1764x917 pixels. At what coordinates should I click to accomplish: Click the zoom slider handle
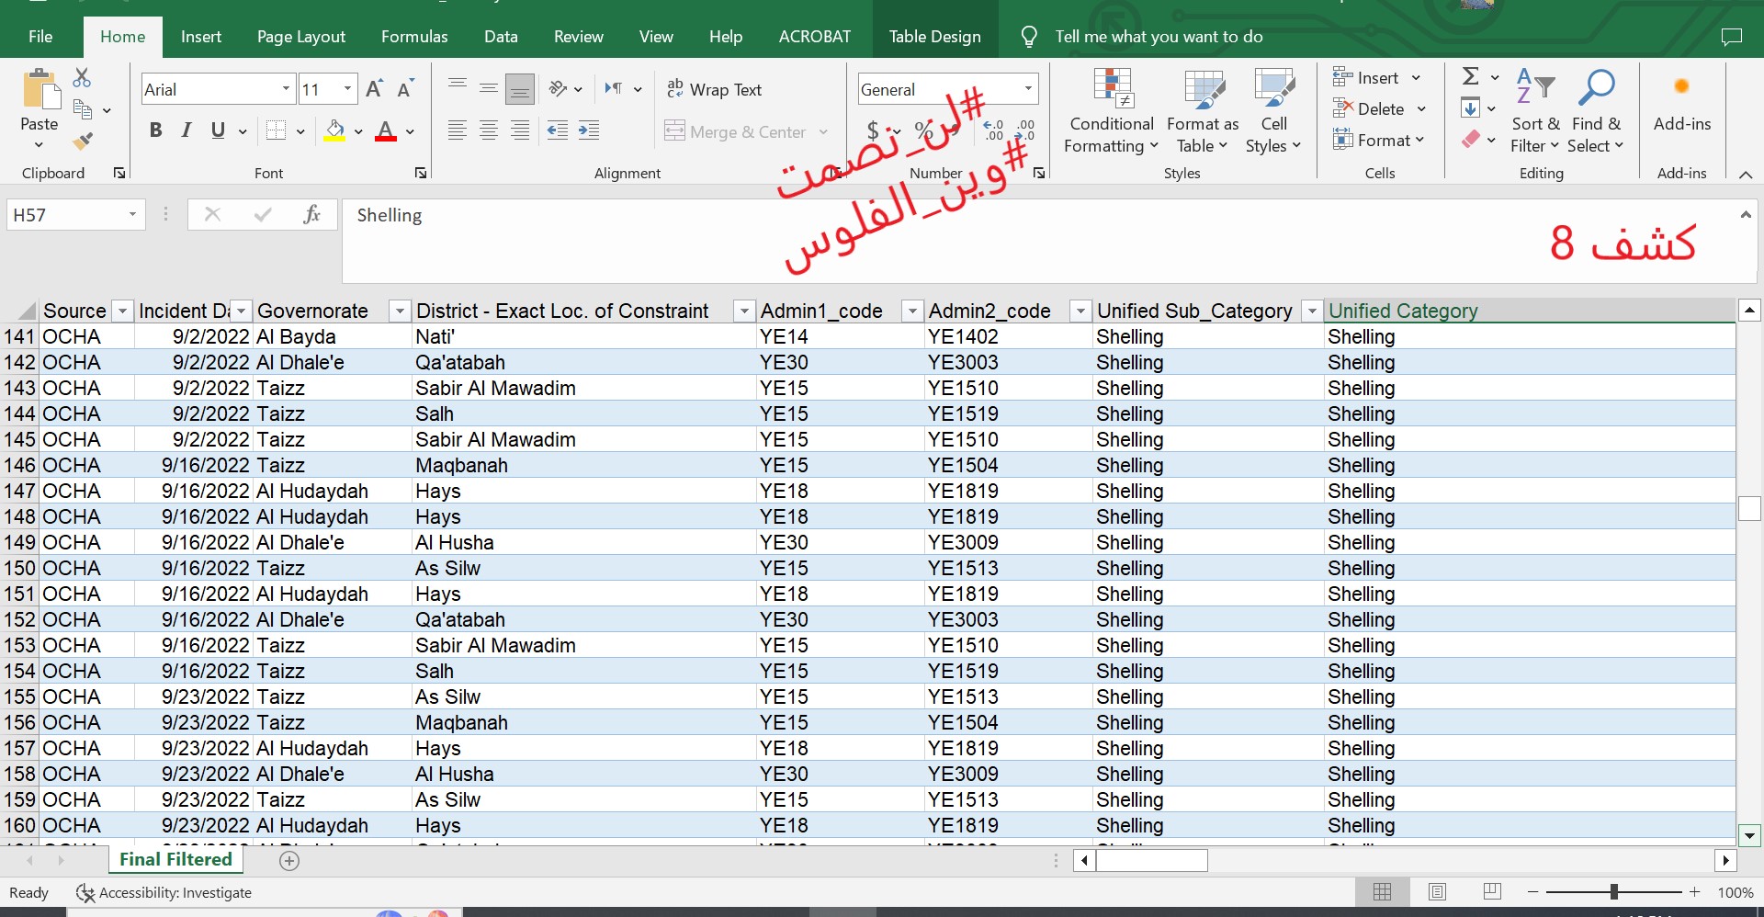click(1613, 892)
